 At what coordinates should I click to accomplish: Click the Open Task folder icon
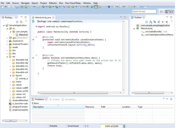pyautogui.click(x=87, y=7)
